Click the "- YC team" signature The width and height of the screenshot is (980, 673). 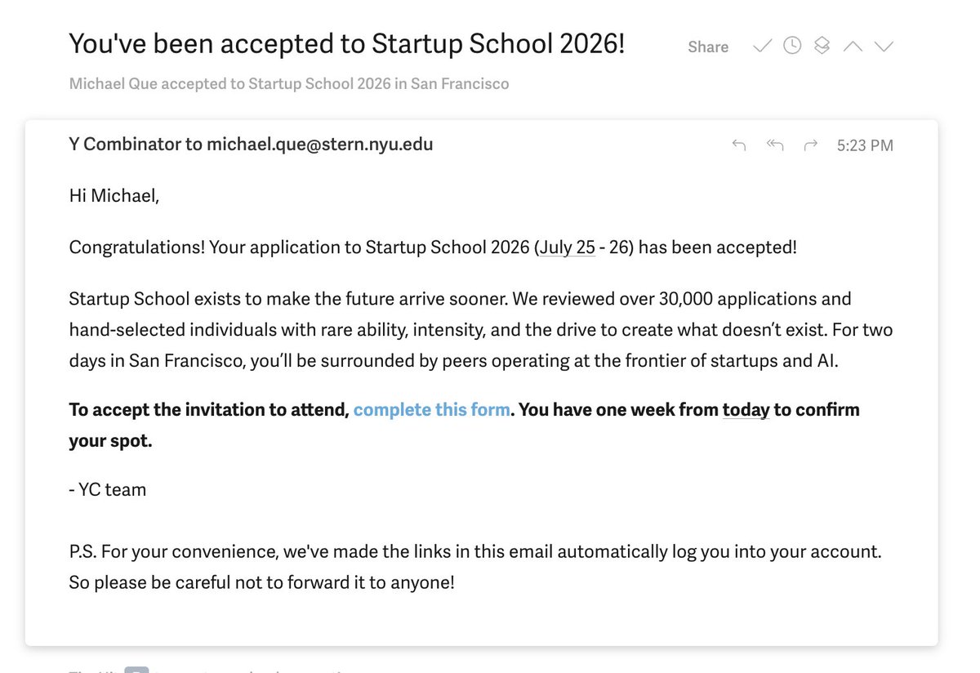click(x=108, y=490)
